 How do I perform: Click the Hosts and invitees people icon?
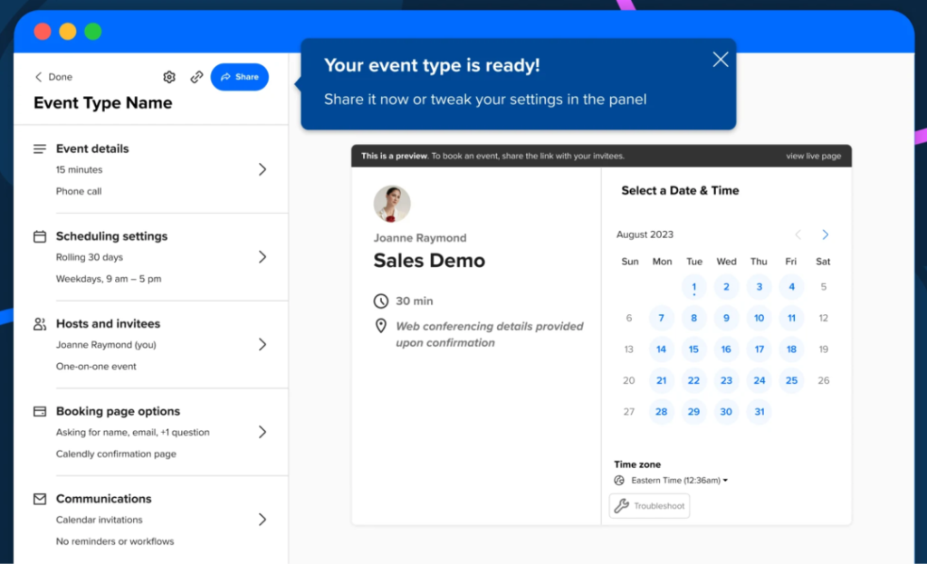(40, 324)
